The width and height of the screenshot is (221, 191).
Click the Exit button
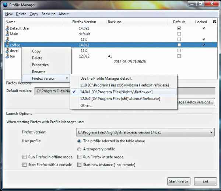click(x=206, y=181)
